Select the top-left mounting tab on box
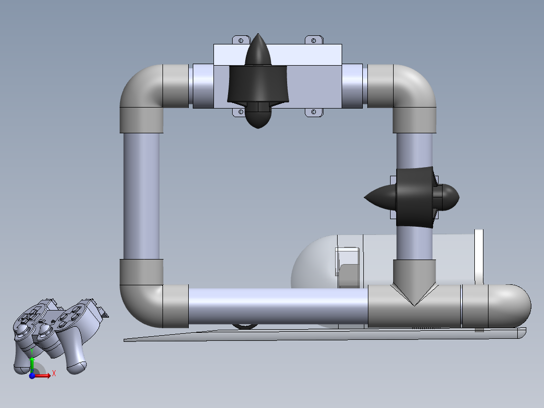 241,40
